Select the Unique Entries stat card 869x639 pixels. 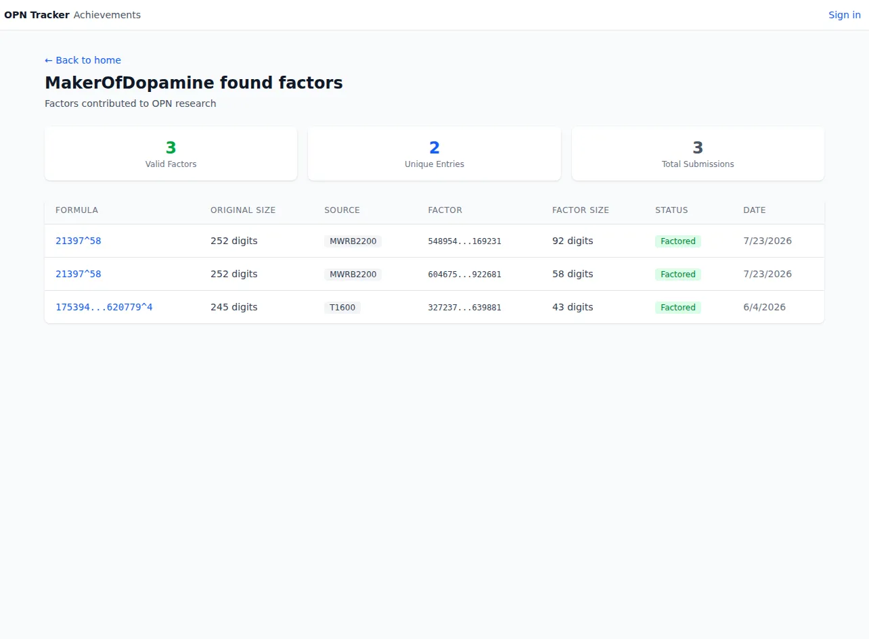[435, 153]
